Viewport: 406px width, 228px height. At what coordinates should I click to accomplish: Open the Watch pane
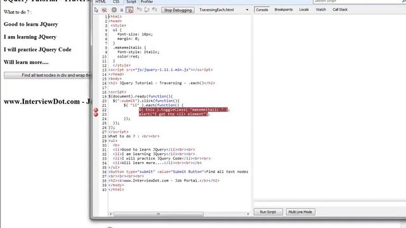(321, 9)
